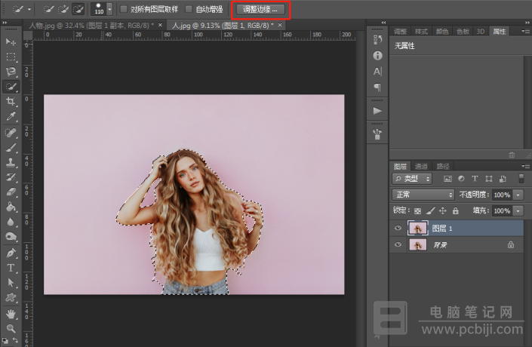Screen dimensions: 532x347
Task: Open tool preset picker dropdown arrow
Action: point(29,10)
